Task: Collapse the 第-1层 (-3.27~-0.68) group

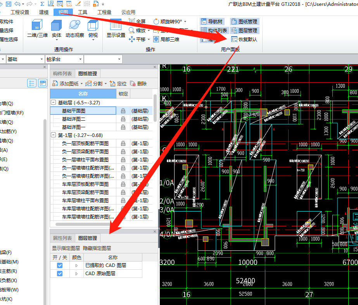Action: [x=53, y=135]
